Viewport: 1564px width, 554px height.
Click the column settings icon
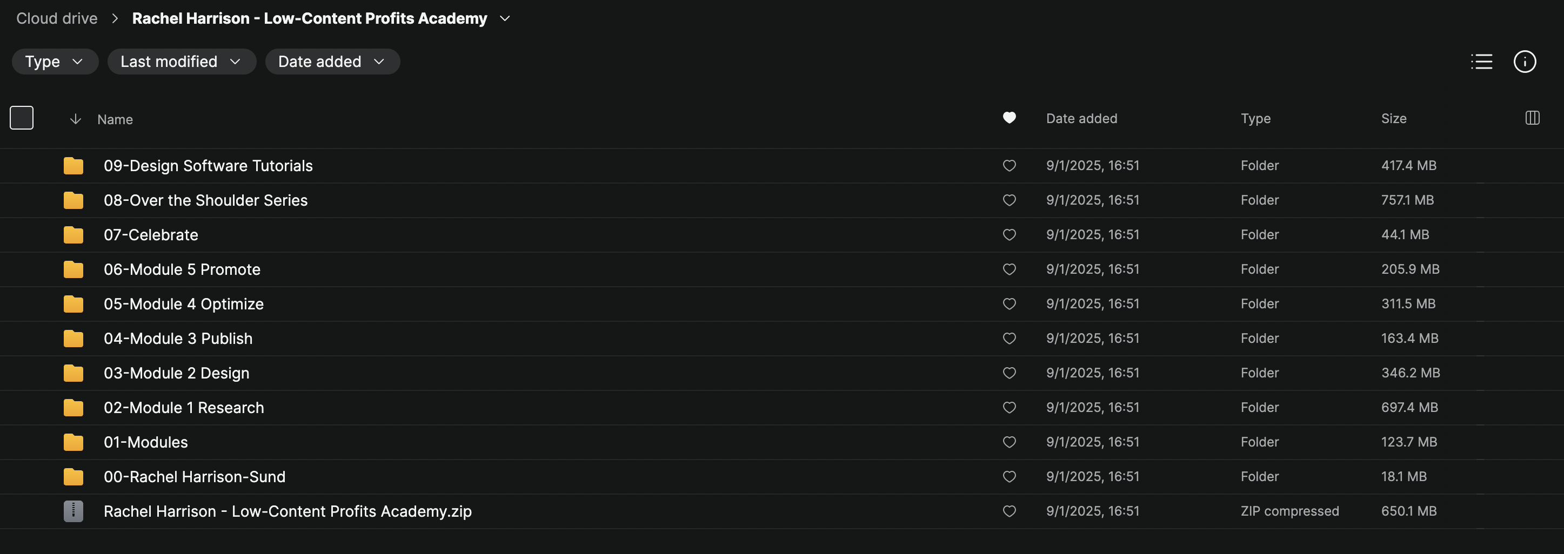point(1532,118)
